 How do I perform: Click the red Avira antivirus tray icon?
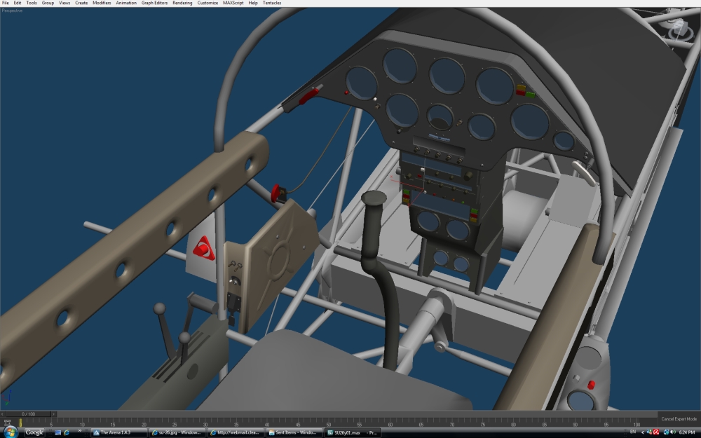point(656,432)
